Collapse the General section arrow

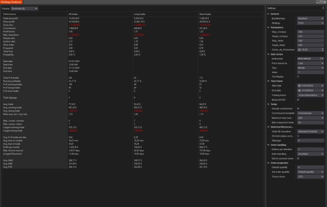[269, 14]
